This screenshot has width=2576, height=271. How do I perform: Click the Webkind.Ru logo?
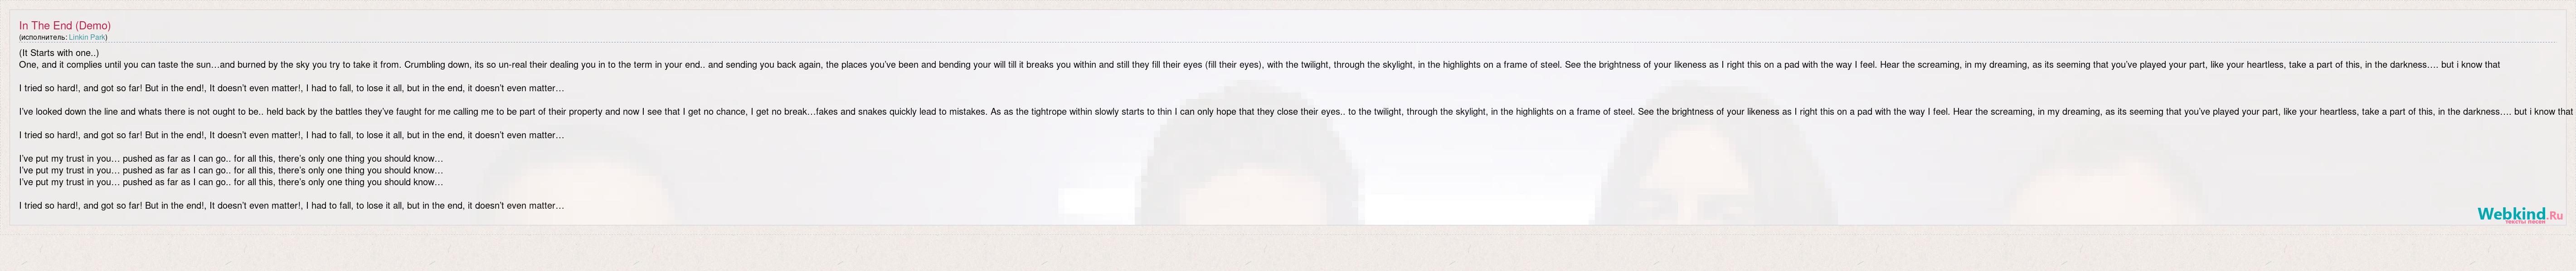(x=2510, y=213)
